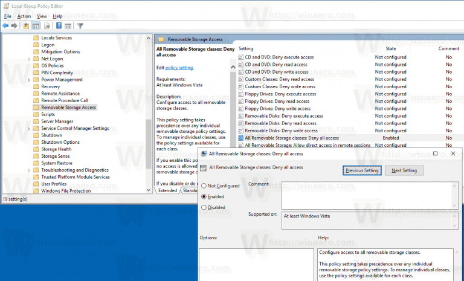The width and height of the screenshot is (464, 281).
Task: Click the Up One Level folder icon
Action: tap(27, 26)
